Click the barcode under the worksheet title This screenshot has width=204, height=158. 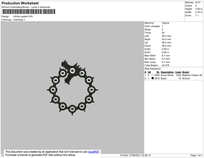click(x=29, y=12)
